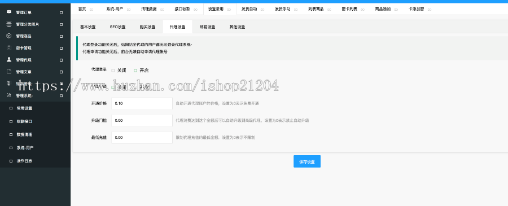Close the 接口收款 top tab icon
The width and height of the screenshot is (508, 206).
pos(196,10)
